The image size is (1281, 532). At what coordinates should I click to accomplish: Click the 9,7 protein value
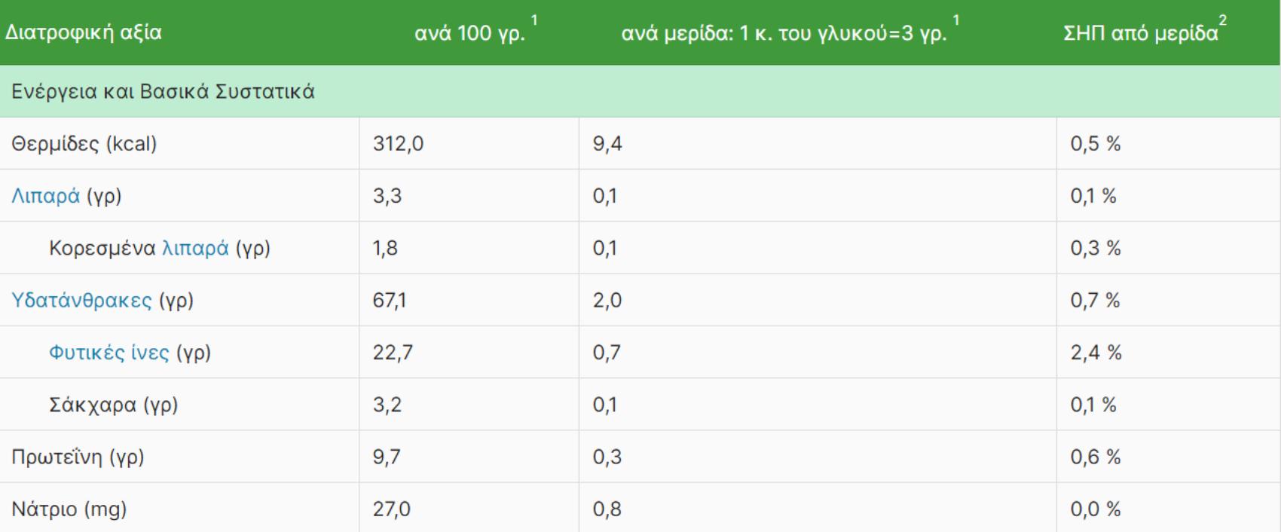[387, 457]
